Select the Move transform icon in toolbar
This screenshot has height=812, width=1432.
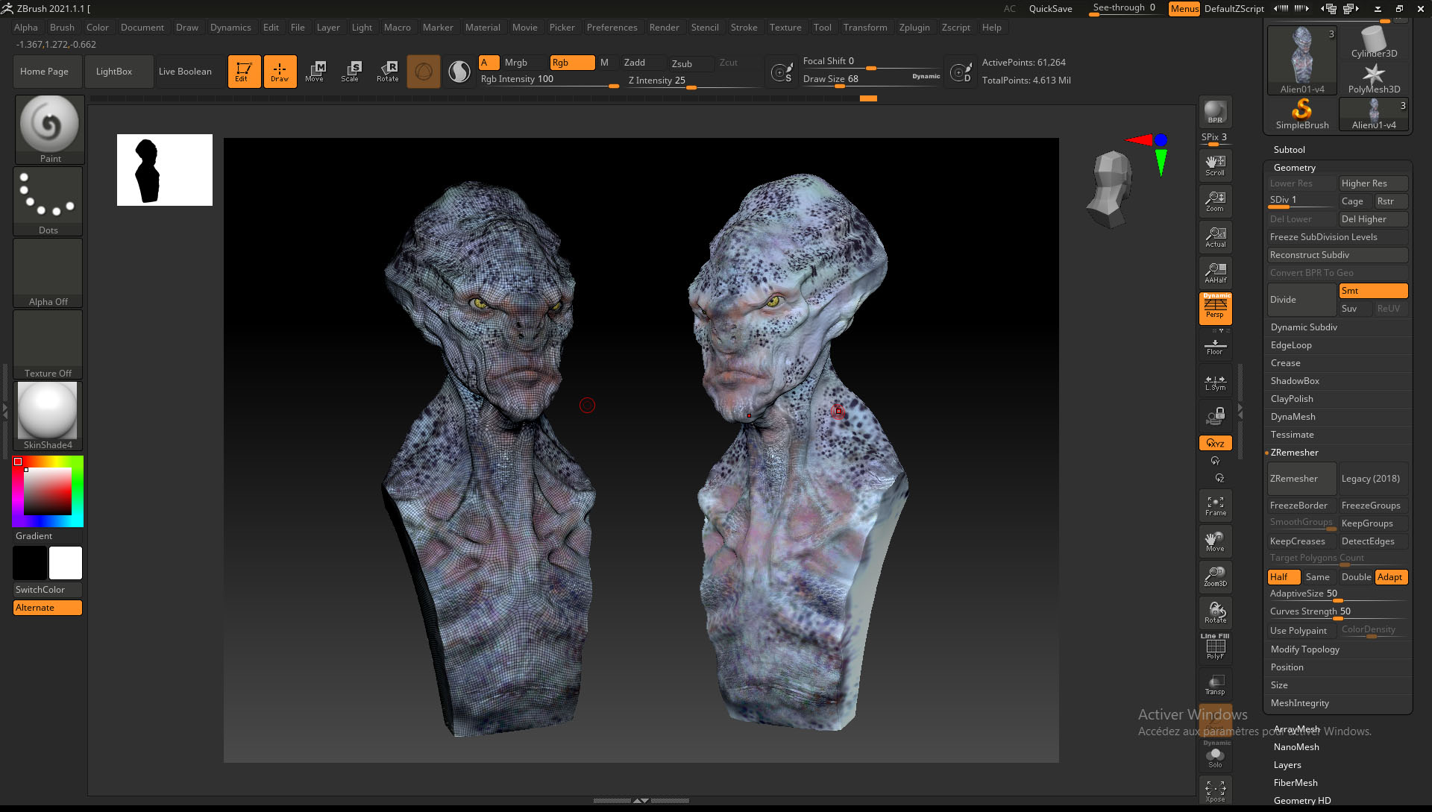[315, 71]
